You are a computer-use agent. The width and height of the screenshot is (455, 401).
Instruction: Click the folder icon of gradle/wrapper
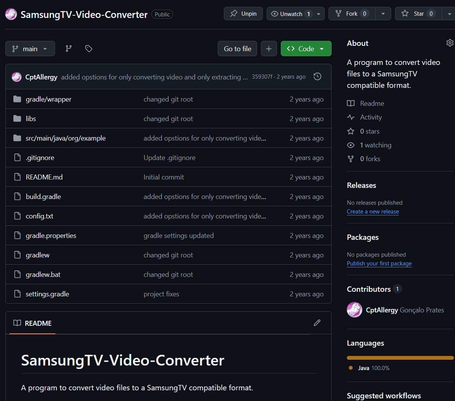(x=17, y=99)
